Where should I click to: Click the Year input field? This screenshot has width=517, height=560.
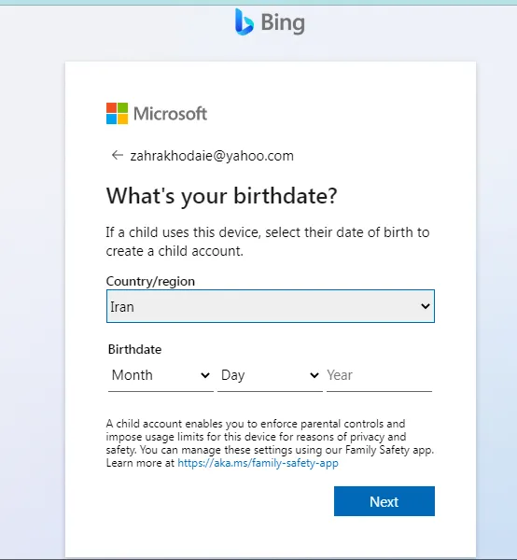pyautogui.click(x=379, y=375)
